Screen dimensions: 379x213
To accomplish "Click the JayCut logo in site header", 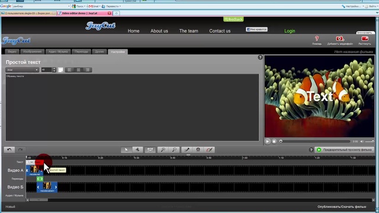I will [x=100, y=25].
